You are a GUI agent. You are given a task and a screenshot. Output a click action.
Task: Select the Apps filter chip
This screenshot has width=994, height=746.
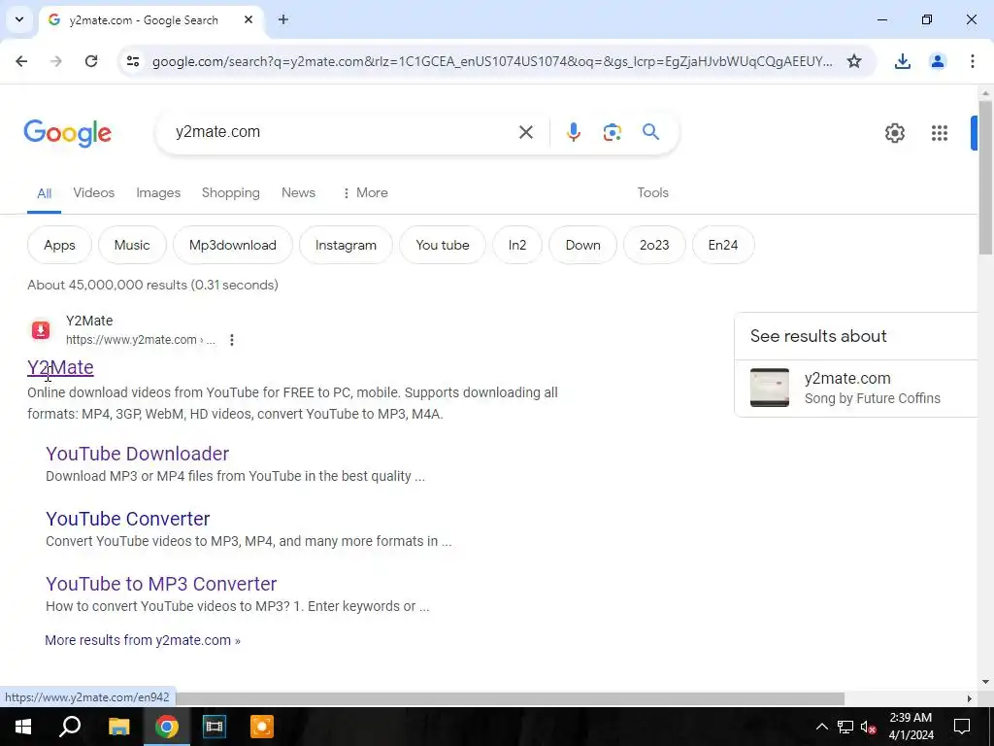[59, 245]
